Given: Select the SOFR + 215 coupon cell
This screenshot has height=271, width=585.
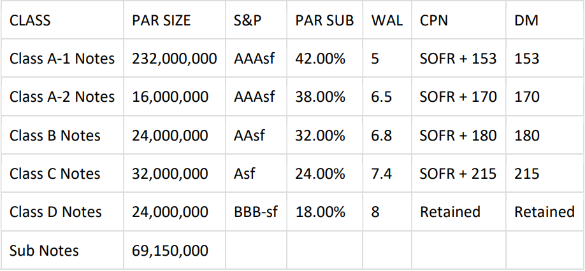Looking at the screenshot, I should (x=458, y=174).
